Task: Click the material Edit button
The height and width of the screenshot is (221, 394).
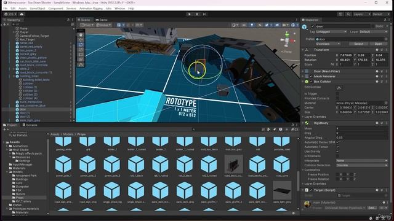Action: 371,208
